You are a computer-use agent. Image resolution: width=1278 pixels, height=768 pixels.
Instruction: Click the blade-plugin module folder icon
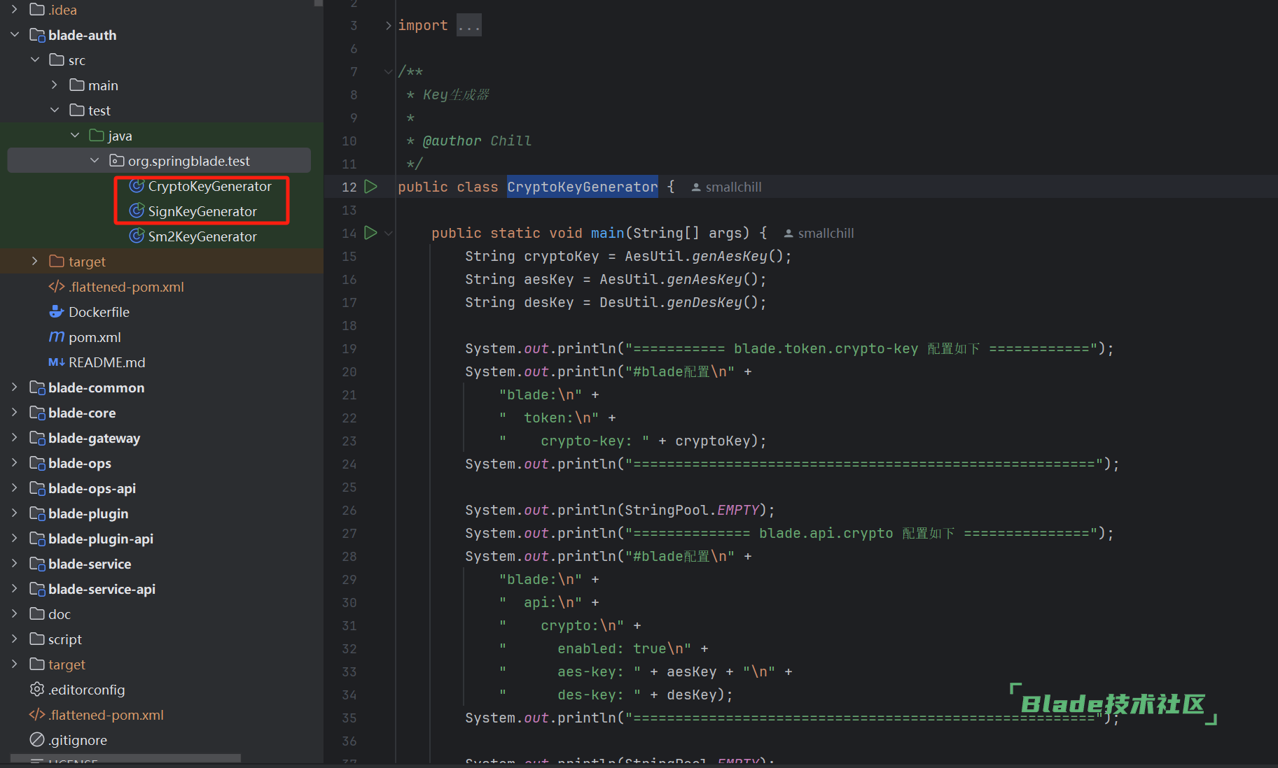[37, 513]
